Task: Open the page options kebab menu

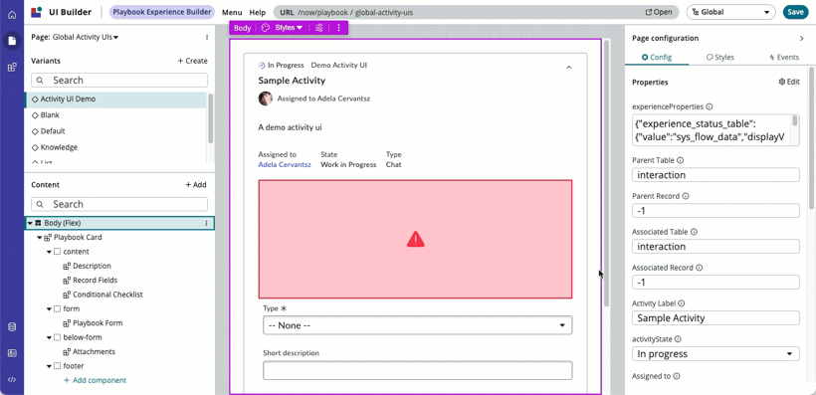Action: (207, 38)
